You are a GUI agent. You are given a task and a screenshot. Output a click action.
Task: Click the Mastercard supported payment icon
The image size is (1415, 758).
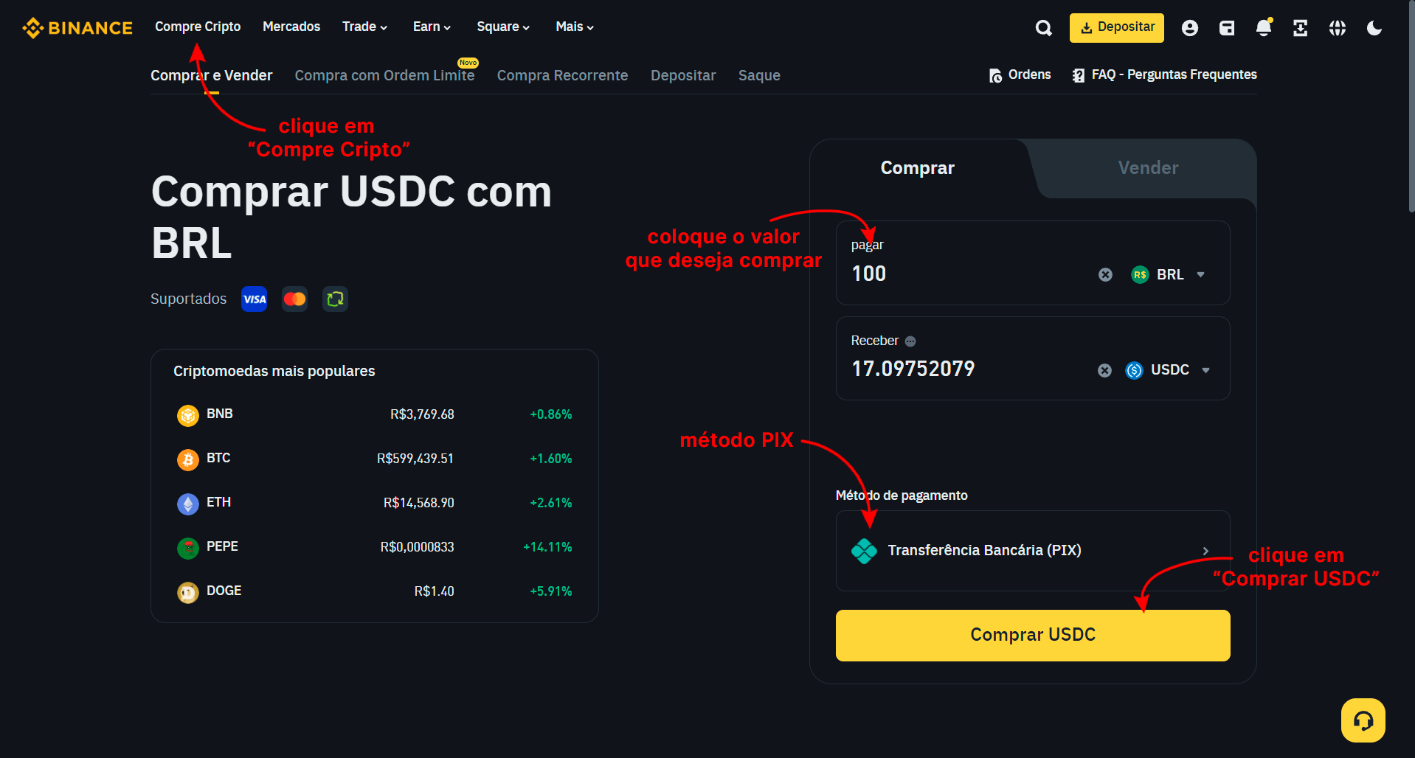pos(294,299)
